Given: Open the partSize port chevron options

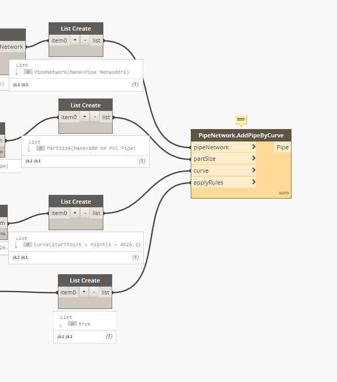Looking at the screenshot, I should click(254, 159).
